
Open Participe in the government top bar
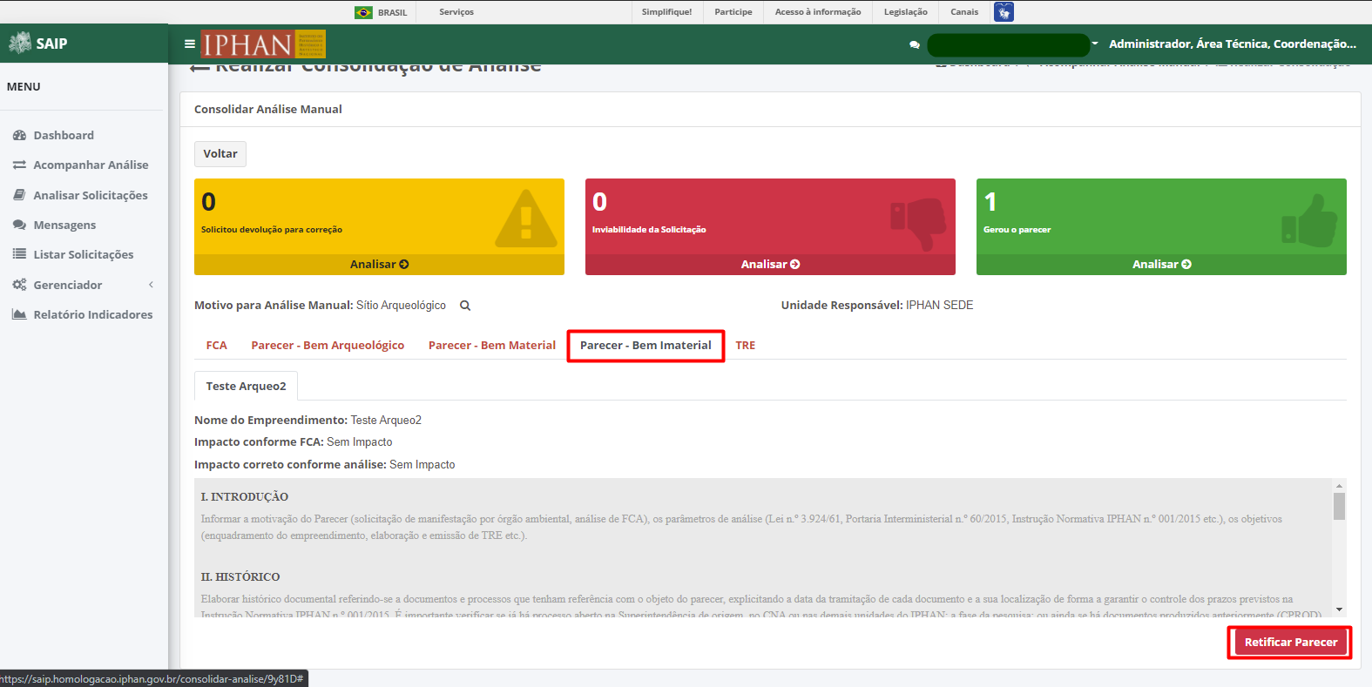point(733,12)
